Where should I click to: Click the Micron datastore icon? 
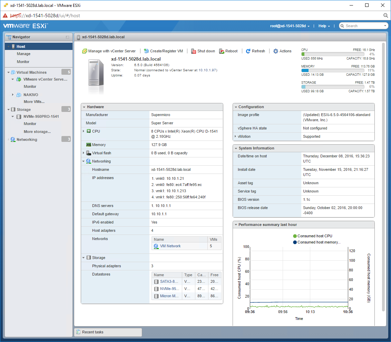click(x=156, y=296)
